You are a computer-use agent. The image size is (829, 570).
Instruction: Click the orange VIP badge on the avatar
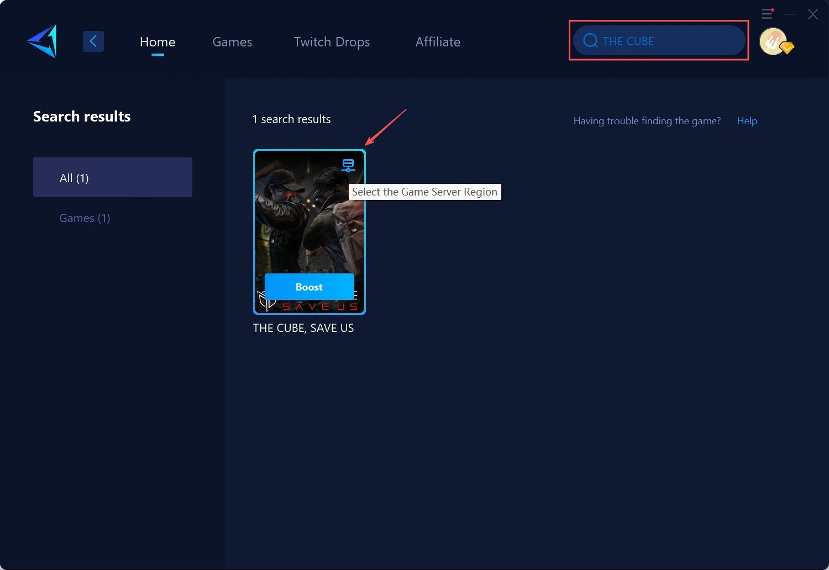point(788,49)
